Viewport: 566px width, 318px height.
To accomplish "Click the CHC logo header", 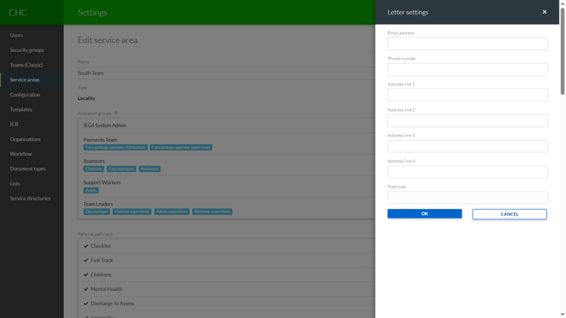I will [18, 13].
